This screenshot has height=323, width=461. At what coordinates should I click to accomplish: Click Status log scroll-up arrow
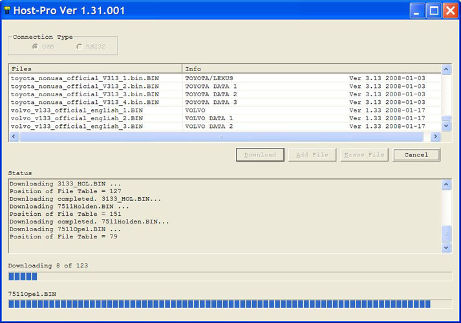tap(446, 185)
